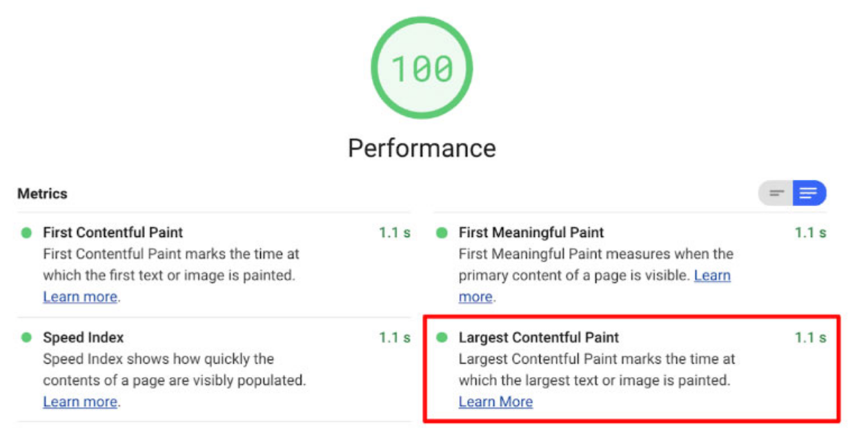Select the Largest Contentful Paint metric title
The image size is (855, 428).
pyautogui.click(x=538, y=338)
